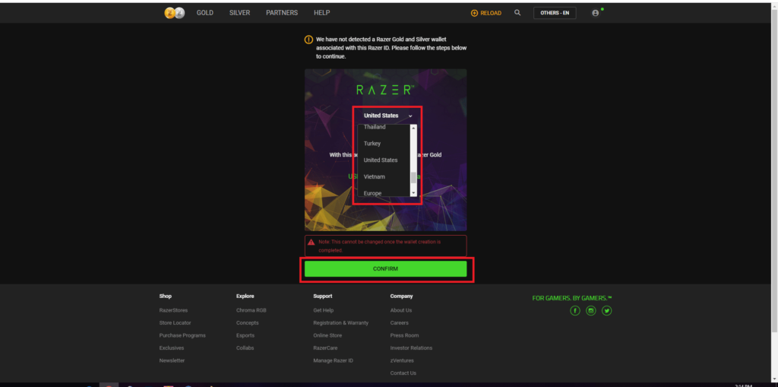The image size is (778, 387).
Task: Click the Twitter bird icon
Action: 607,310
